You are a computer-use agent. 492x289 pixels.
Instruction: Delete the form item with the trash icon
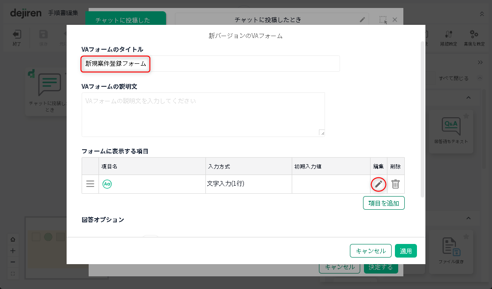(x=395, y=184)
